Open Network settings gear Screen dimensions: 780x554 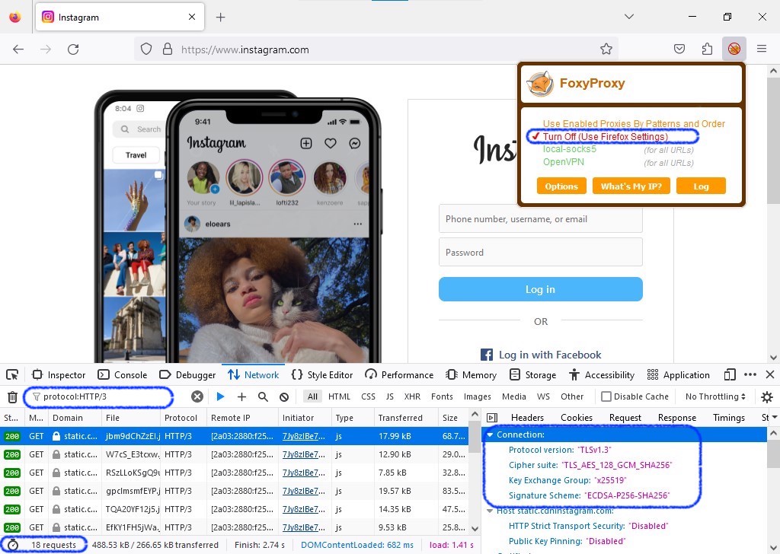pyautogui.click(x=767, y=397)
